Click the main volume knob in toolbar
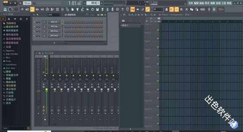243x132 pixels. tap(10, 9)
